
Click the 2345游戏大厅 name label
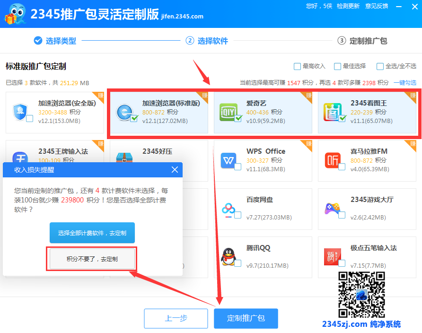coord(372,200)
